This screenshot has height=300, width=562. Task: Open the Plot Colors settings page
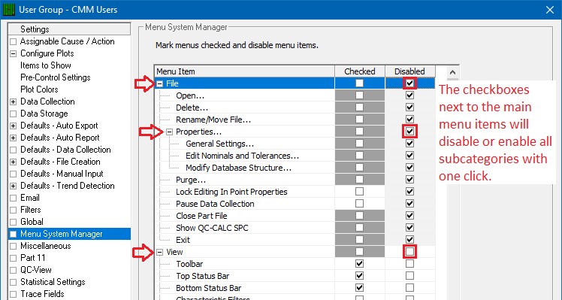39,89
